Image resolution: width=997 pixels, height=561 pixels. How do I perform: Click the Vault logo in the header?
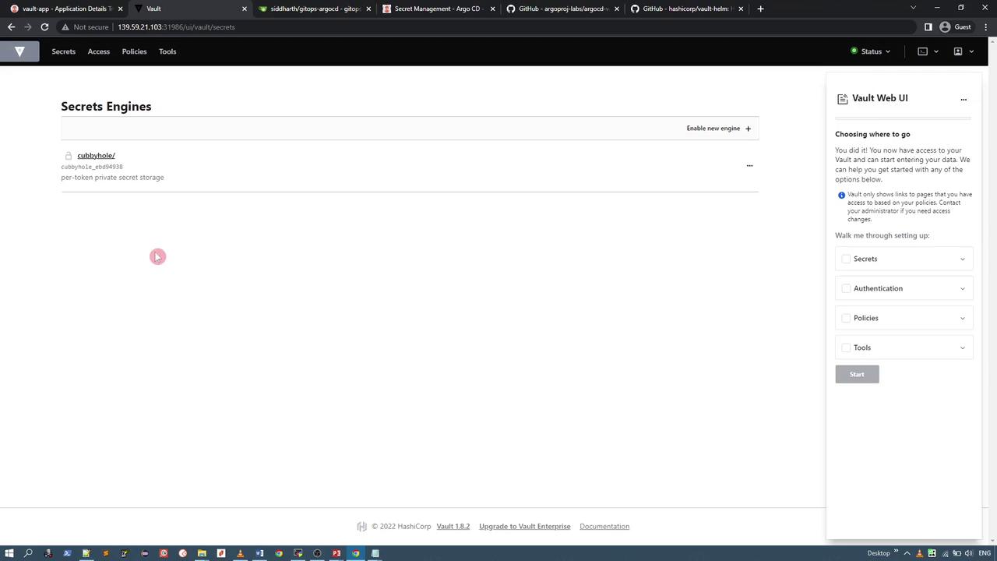coord(19,51)
